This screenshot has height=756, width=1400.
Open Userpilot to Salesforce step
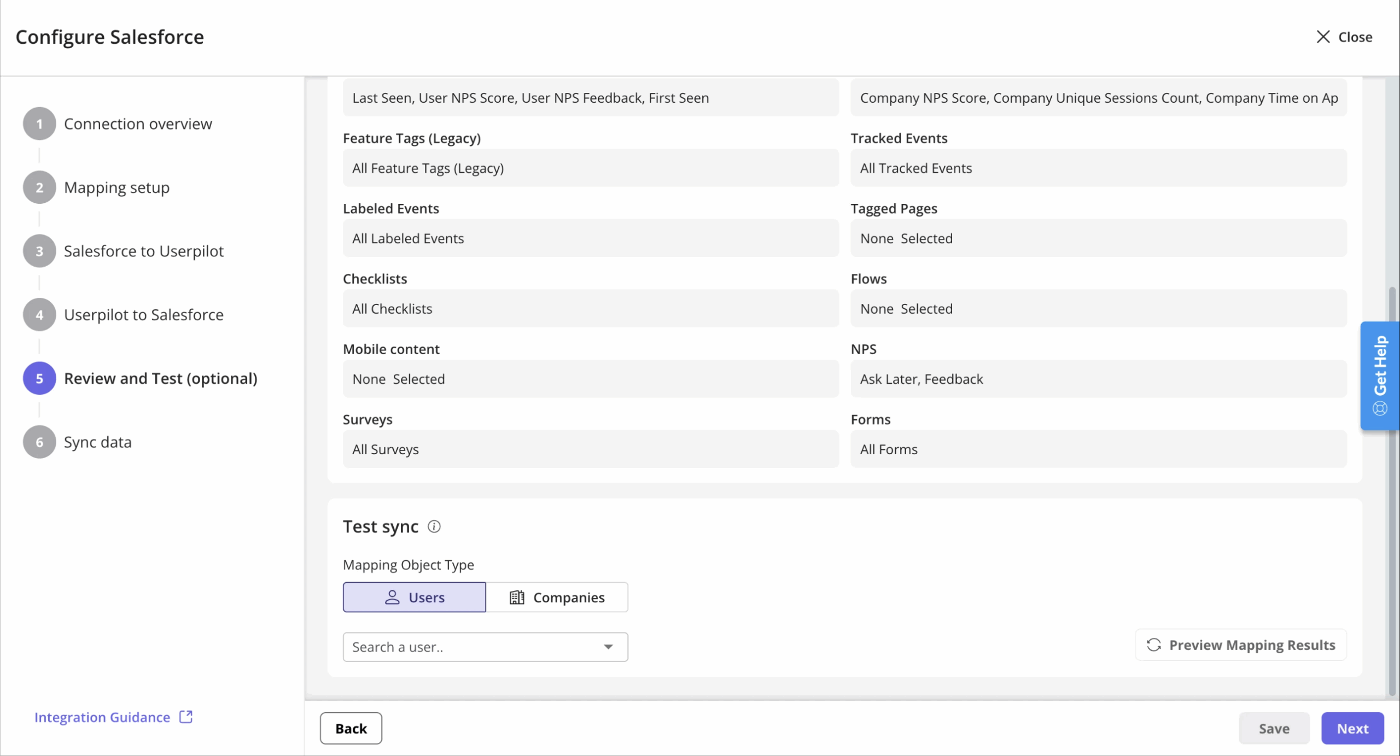pyautogui.click(x=144, y=315)
